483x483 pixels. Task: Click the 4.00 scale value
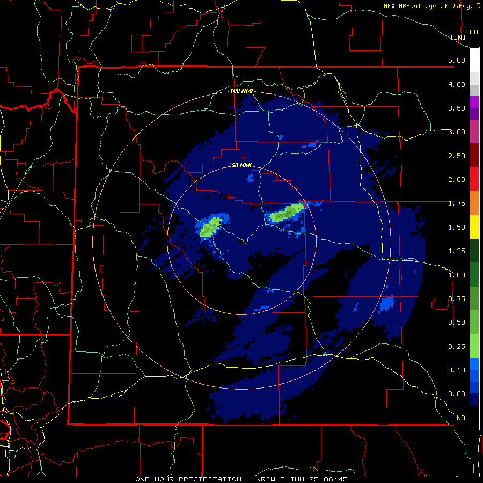pyautogui.click(x=457, y=84)
